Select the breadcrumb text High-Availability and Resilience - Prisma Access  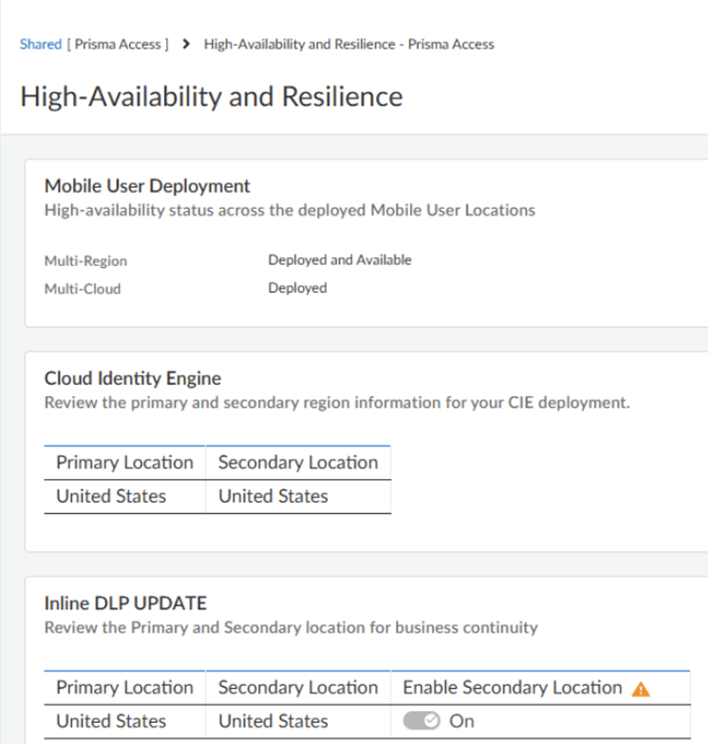(x=349, y=44)
